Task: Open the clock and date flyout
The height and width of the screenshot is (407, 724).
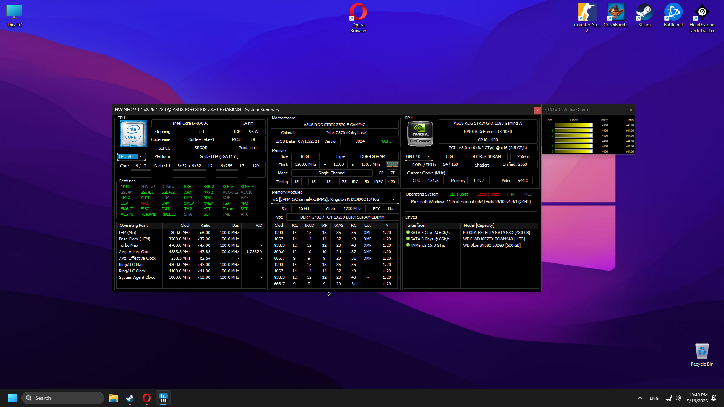Action: 698,398
